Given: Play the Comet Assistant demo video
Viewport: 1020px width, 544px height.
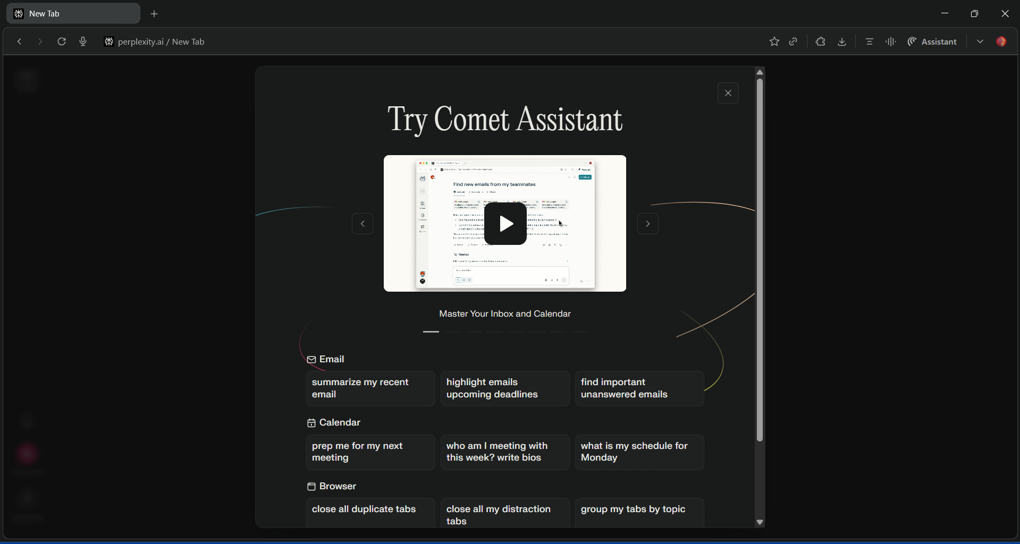Looking at the screenshot, I should point(505,224).
